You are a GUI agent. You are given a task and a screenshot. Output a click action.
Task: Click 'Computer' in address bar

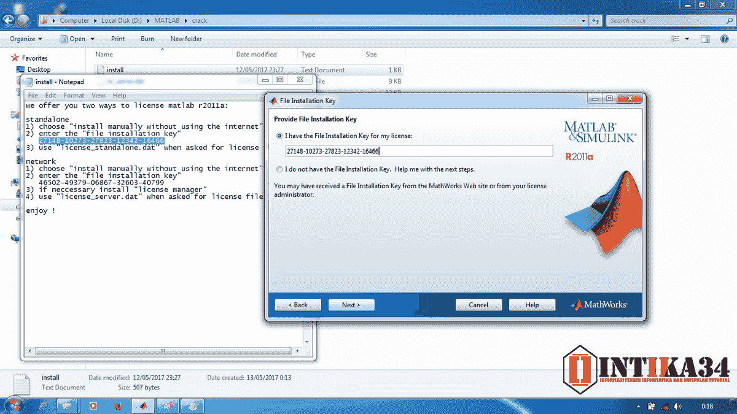[74, 20]
